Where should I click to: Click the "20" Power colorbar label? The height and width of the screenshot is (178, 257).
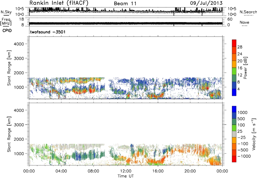(x=240, y=61)
